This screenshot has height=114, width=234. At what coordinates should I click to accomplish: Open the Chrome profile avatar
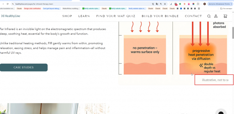click(205, 4)
